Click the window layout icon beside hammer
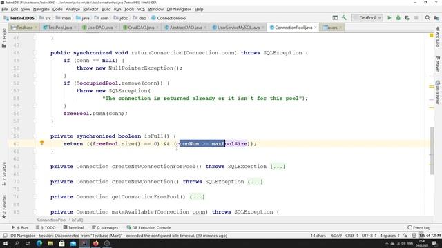The height and width of the screenshot is (248, 442). point(335,18)
